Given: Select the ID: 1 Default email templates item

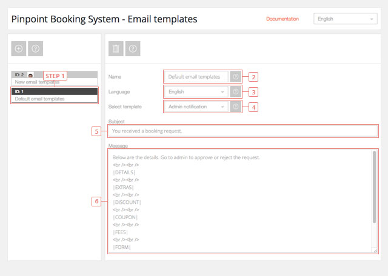Looking at the screenshot, I should (55, 95).
